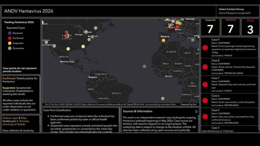260x146 pixels.
Task: Click the red confirmed point near Milan
Action: click(177, 27)
